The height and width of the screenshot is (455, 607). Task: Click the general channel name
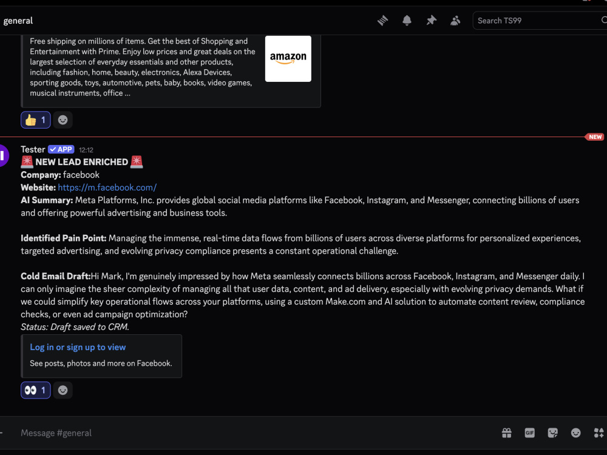pos(18,21)
